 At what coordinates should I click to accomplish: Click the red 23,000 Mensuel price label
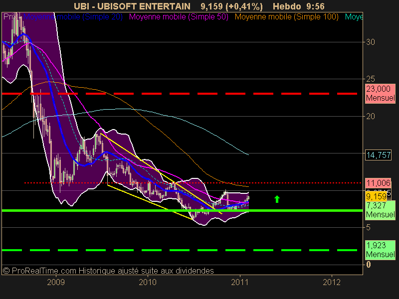(x=381, y=93)
